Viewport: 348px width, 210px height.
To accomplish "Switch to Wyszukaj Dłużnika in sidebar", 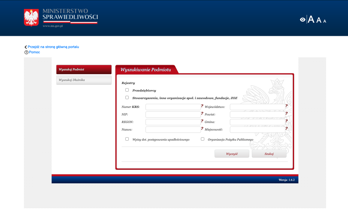I will (x=84, y=80).
